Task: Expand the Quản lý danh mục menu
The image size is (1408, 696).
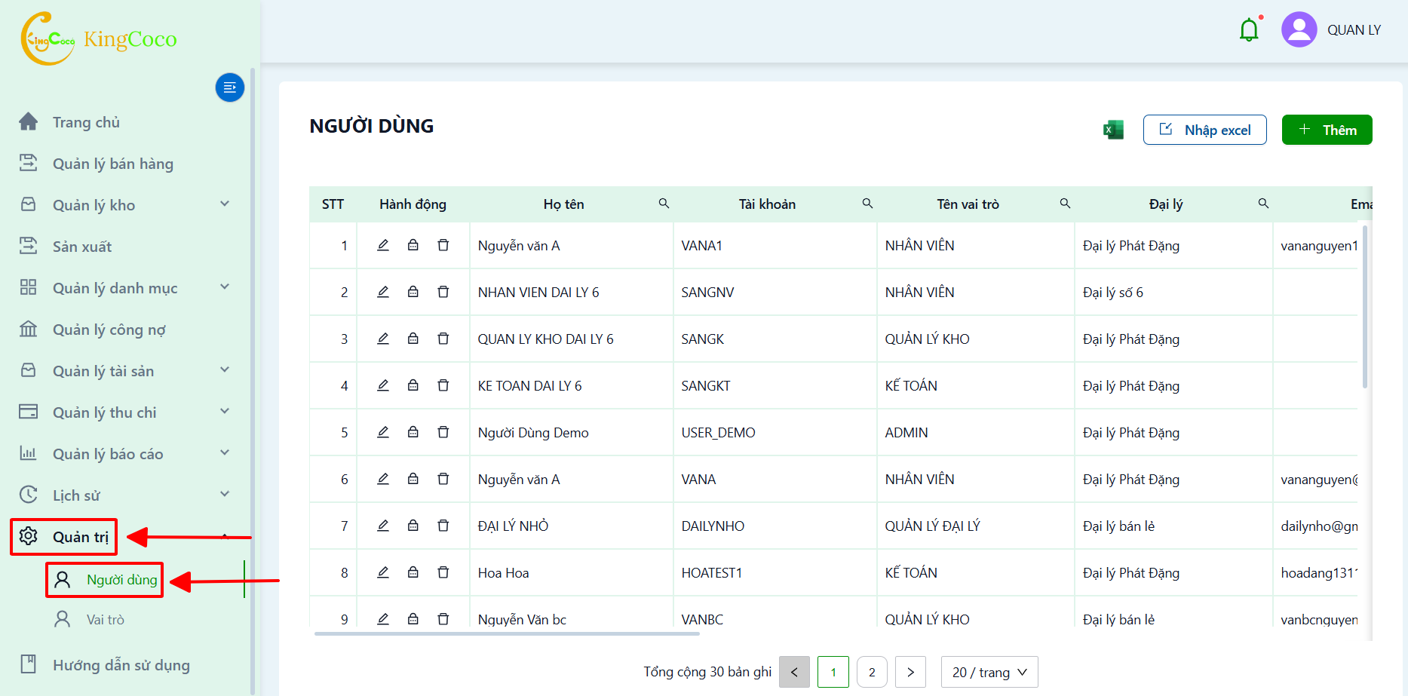Action: (x=224, y=287)
